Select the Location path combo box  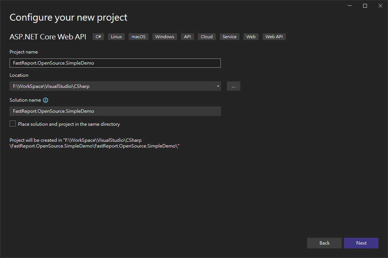point(111,86)
